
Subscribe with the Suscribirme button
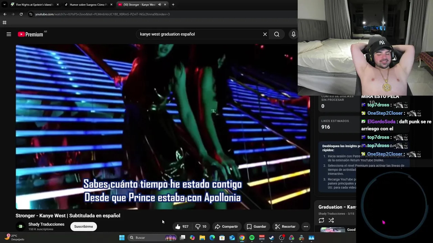tap(84, 226)
